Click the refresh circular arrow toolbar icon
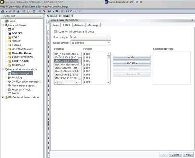195x158 pixels. (71, 11)
